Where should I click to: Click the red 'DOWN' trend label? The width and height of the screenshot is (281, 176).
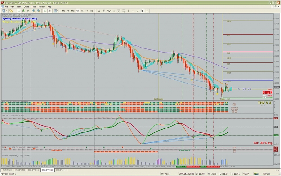click(x=268, y=92)
